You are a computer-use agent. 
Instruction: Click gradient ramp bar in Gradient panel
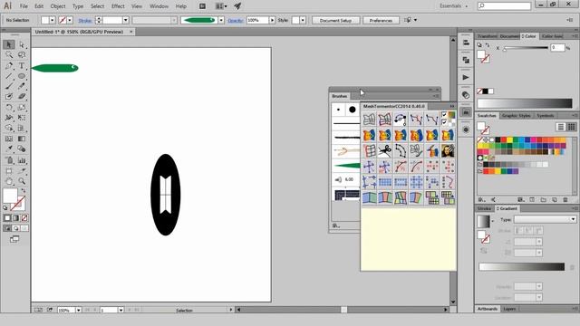[x=522, y=267]
